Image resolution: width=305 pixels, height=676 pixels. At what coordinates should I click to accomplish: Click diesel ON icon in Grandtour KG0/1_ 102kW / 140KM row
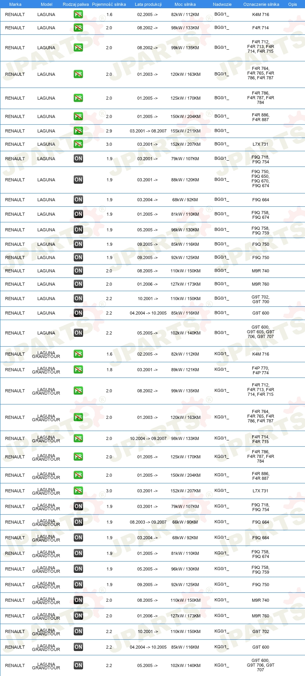[78, 665]
